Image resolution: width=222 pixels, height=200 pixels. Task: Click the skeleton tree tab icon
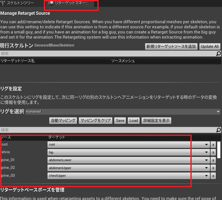[3, 3]
